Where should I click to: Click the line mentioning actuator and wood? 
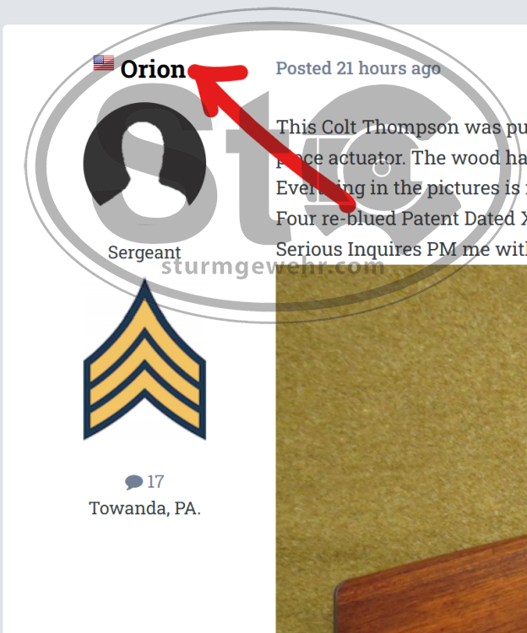pyautogui.click(x=401, y=158)
